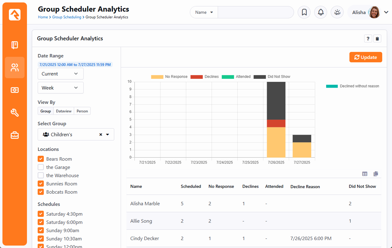Enable the Garage location checkbox
The width and height of the screenshot is (392, 248).
point(41,167)
